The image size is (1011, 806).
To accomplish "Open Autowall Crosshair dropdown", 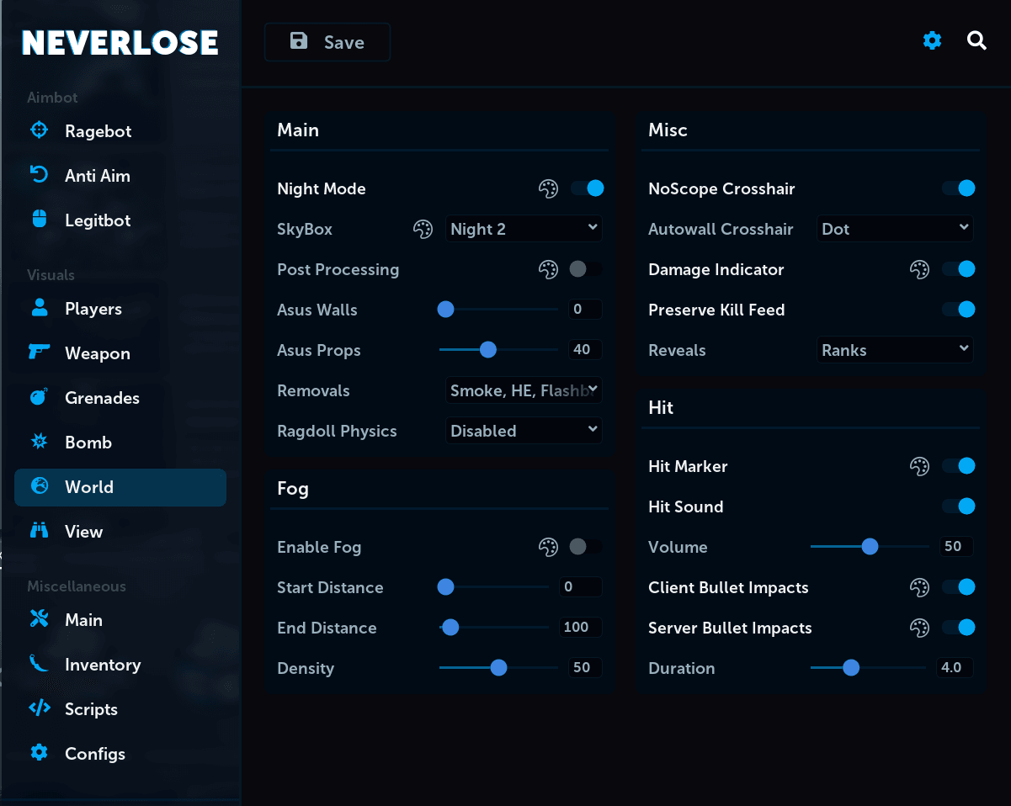I will click(895, 229).
